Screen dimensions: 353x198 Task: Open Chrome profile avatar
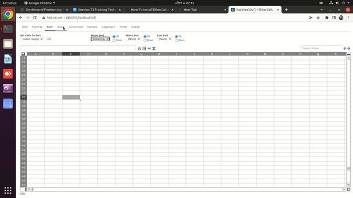tap(341, 18)
